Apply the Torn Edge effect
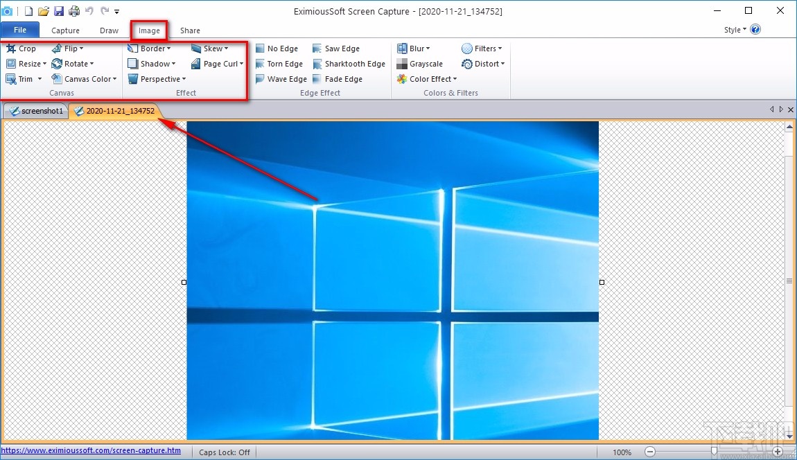This screenshot has height=460, width=797. [279, 64]
